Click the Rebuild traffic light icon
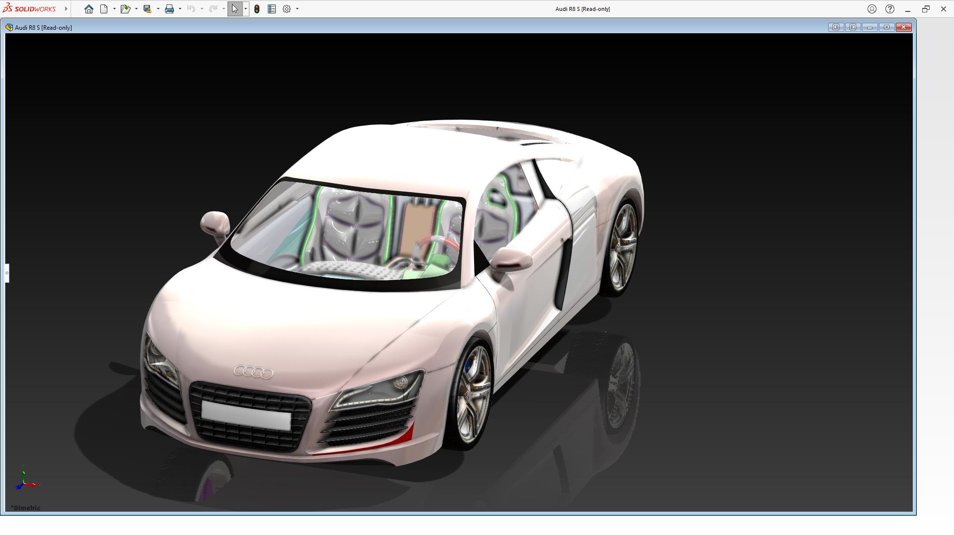The width and height of the screenshot is (954, 535). pos(257,9)
